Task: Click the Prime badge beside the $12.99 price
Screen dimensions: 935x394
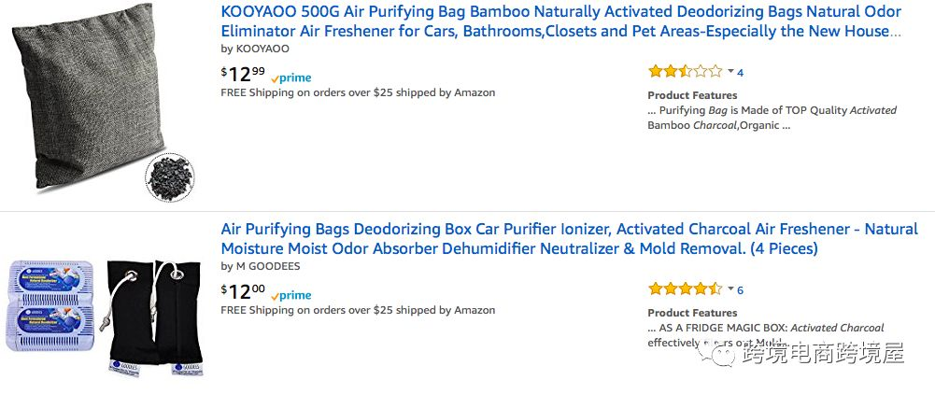Action: tap(291, 78)
